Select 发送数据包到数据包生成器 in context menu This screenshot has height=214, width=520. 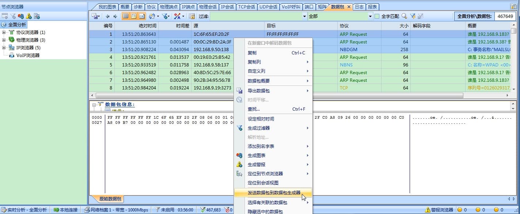coord(274,193)
